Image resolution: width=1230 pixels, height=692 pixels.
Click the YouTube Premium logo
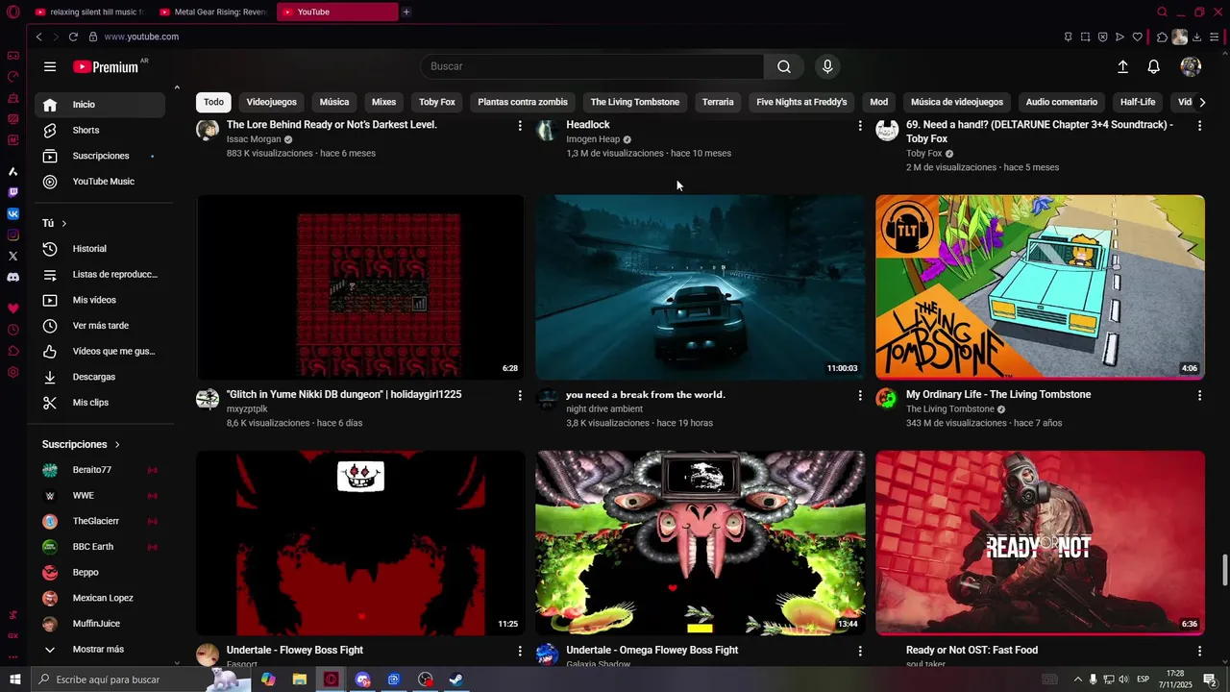[x=106, y=66]
